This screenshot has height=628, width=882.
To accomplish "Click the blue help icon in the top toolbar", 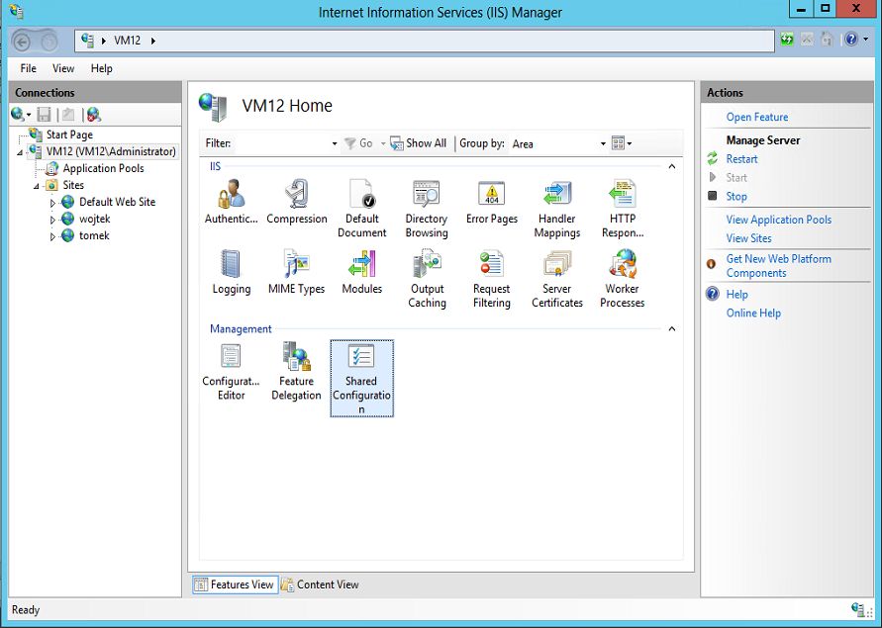I will 851,40.
